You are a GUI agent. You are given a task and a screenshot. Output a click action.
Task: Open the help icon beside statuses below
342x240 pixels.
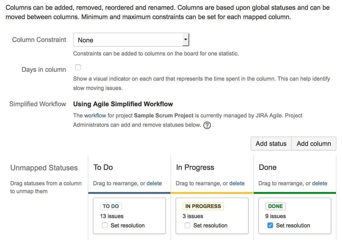point(207,125)
